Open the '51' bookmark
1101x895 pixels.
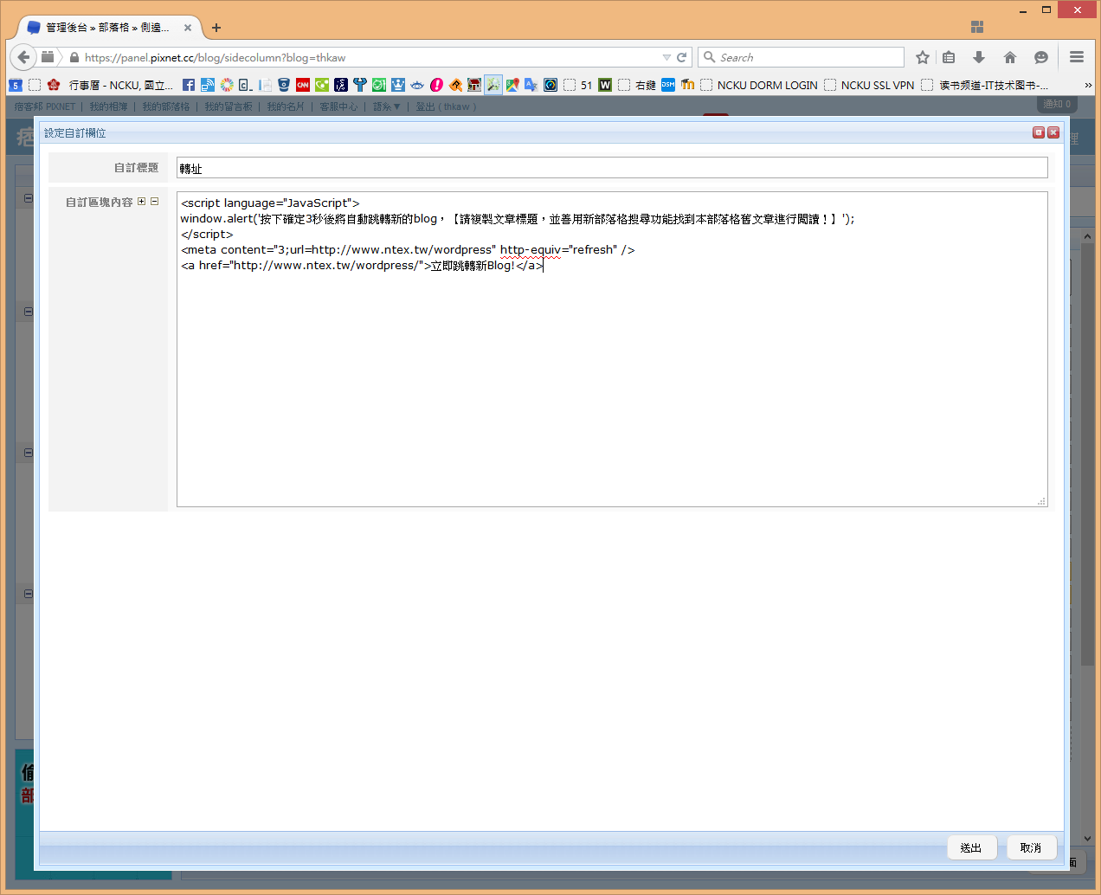click(x=578, y=85)
